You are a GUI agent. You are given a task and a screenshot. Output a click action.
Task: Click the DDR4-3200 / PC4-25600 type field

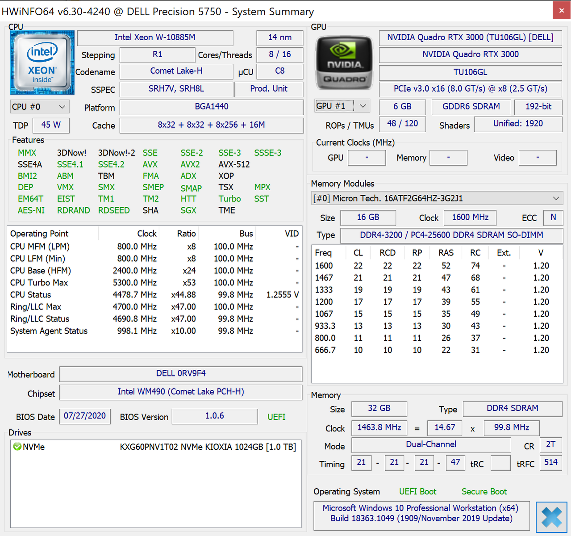click(x=451, y=235)
